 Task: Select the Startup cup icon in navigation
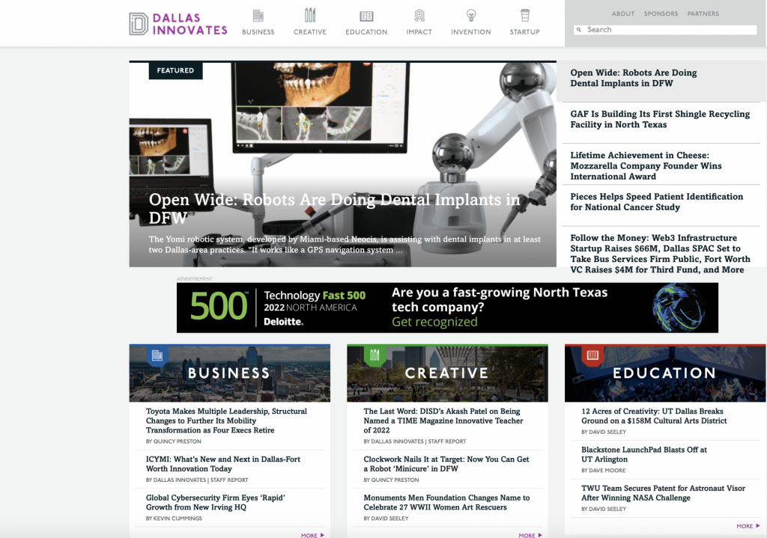tap(525, 16)
